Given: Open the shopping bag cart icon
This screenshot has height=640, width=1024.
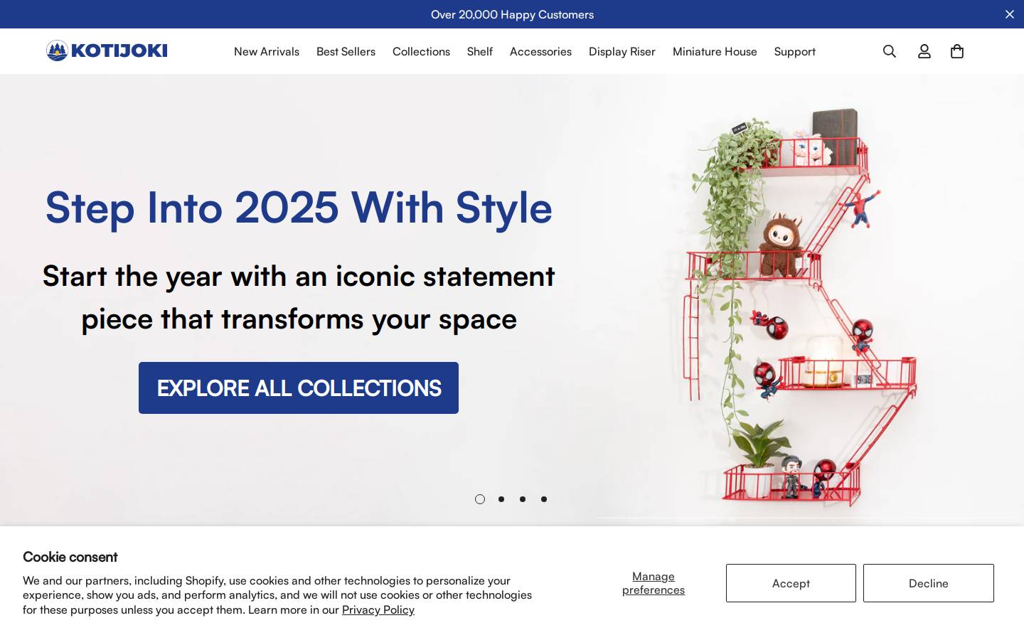Looking at the screenshot, I should (957, 51).
